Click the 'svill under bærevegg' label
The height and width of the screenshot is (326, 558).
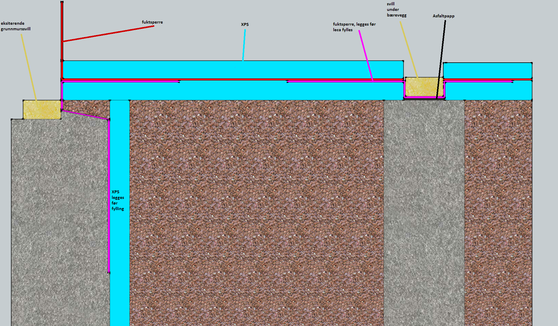pyautogui.click(x=396, y=10)
